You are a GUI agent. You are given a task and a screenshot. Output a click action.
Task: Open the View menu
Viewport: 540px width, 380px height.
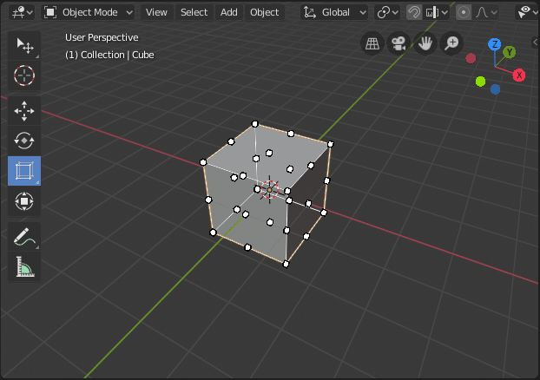pyautogui.click(x=156, y=12)
